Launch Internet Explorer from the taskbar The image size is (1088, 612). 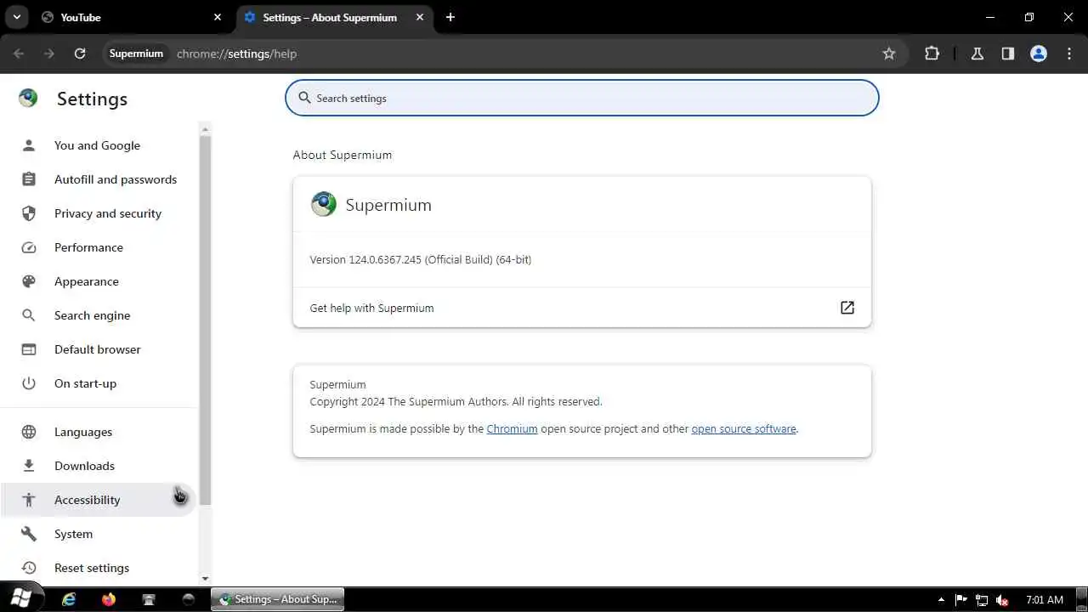pos(69,599)
